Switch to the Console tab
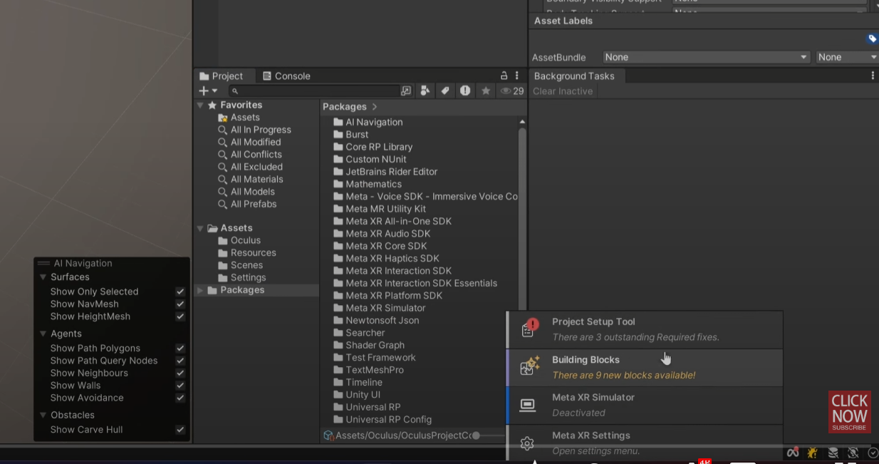 point(286,76)
